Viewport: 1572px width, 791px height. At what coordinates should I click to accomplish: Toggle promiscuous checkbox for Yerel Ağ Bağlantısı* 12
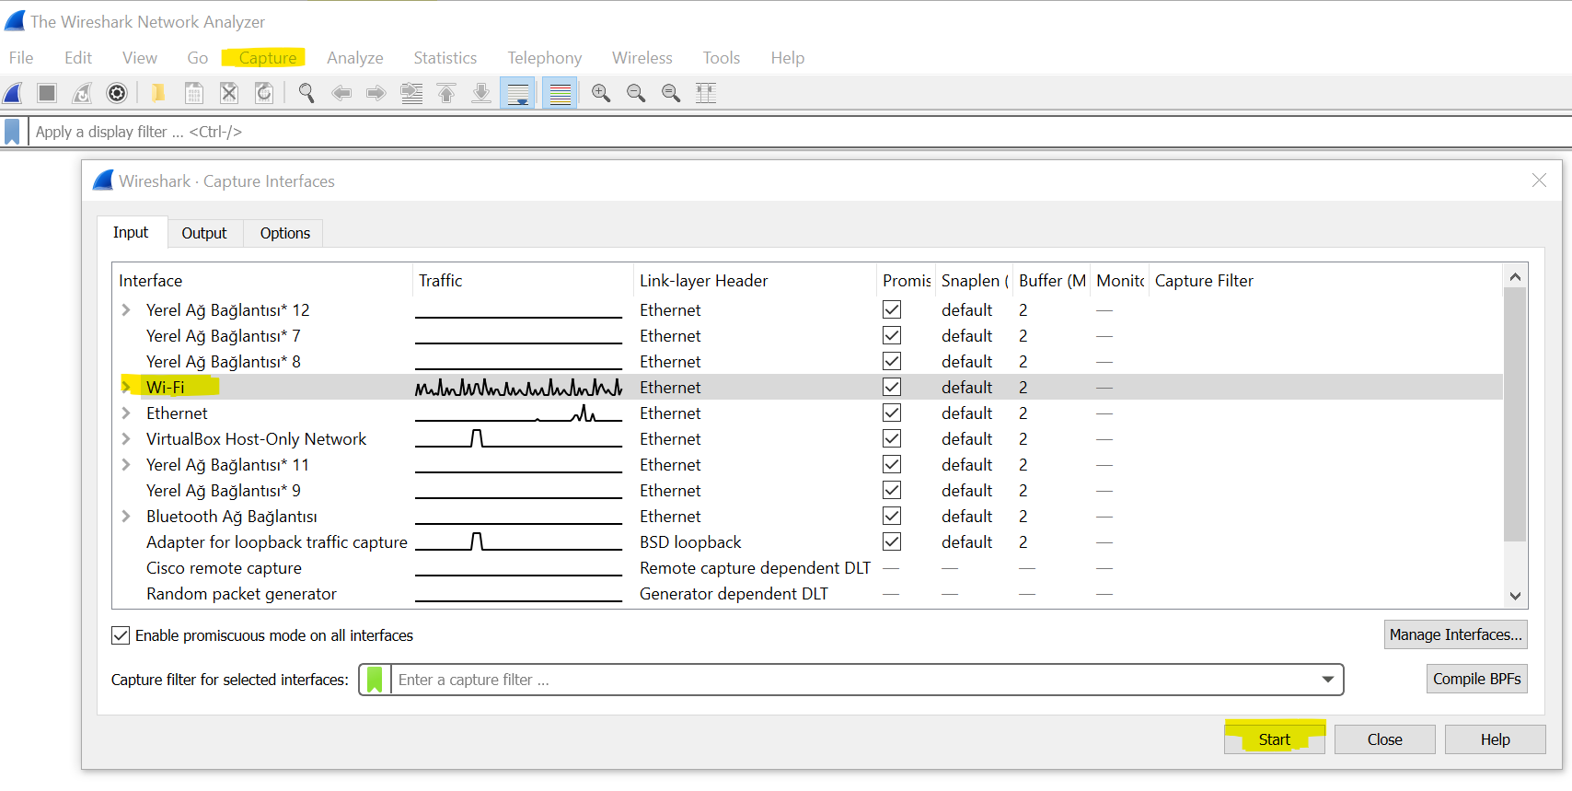point(892,309)
